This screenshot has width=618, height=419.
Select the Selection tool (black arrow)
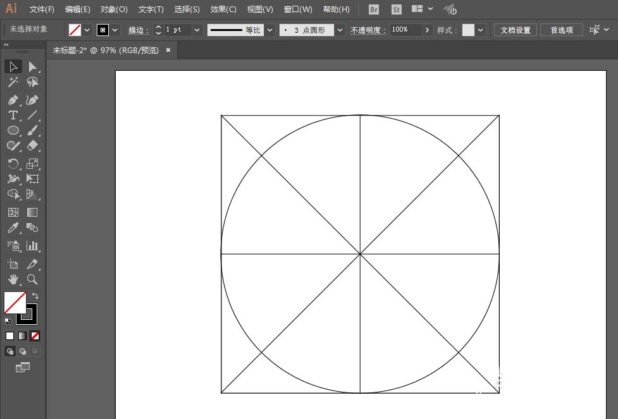point(13,66)
